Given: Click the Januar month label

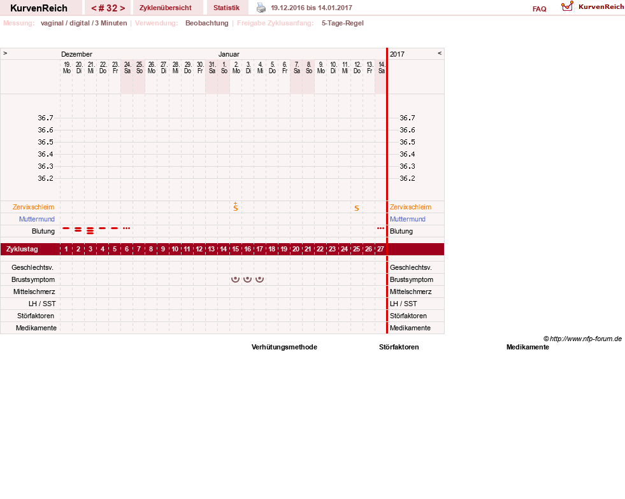Looking at the screenshot, I should [229, 54].
